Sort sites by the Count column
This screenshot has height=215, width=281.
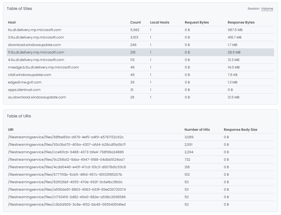point(135,22)
